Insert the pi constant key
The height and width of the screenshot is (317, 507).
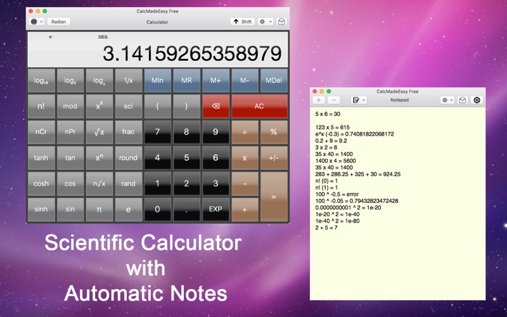tap(99, 209)
